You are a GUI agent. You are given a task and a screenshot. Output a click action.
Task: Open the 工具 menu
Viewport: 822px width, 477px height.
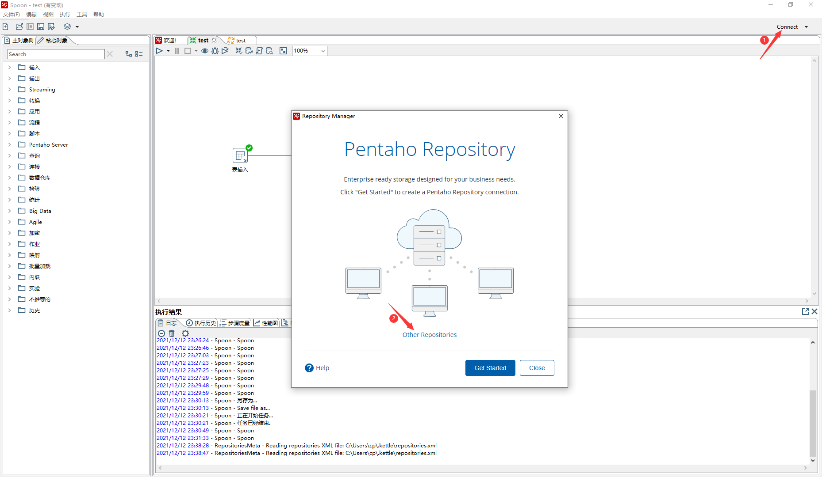pyautogui.click(x=82, y=15)
